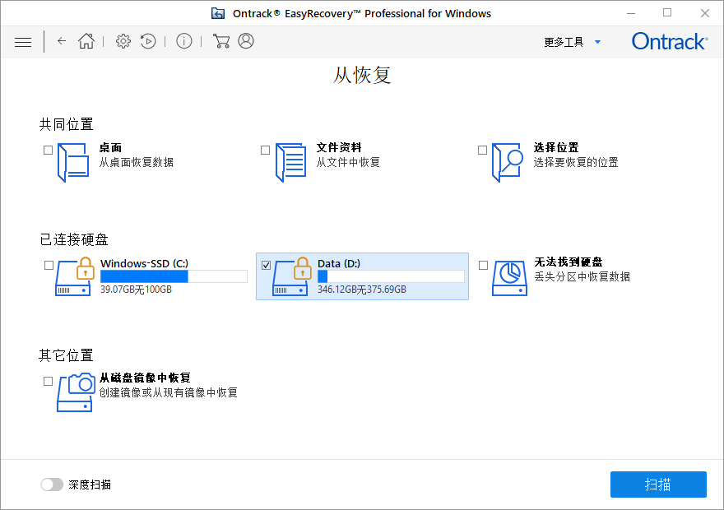Click the choose location search-folder icon

pyautogui.click(x=508, y=163)
